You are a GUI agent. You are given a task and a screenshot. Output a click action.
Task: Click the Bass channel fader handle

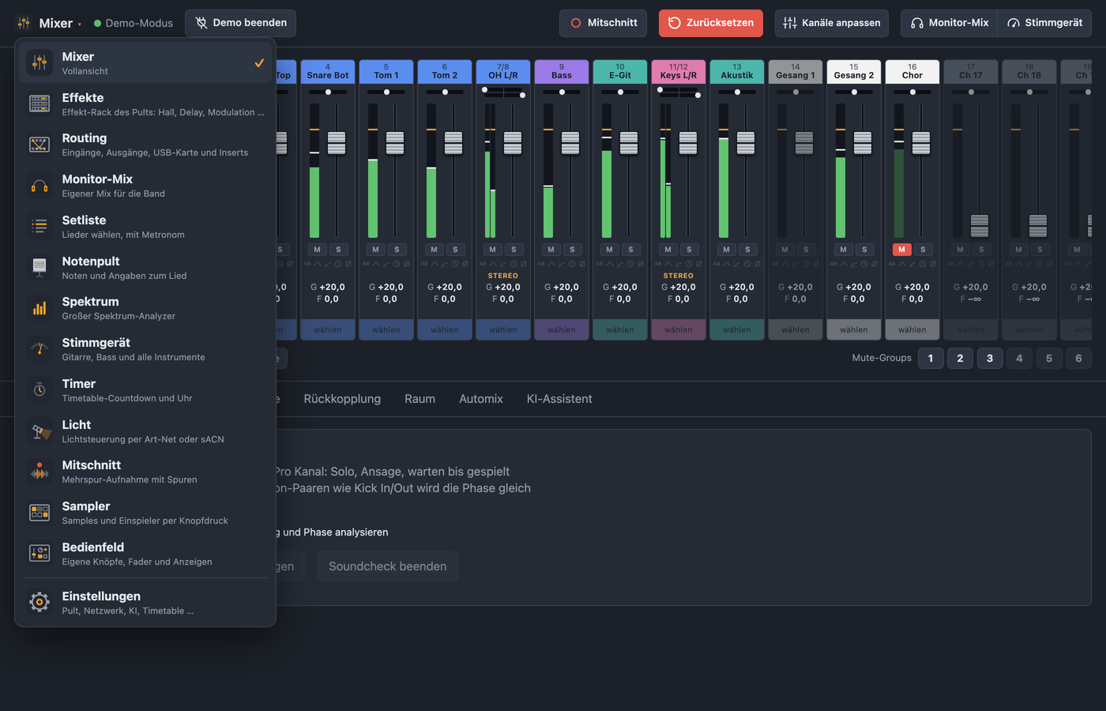570,143
